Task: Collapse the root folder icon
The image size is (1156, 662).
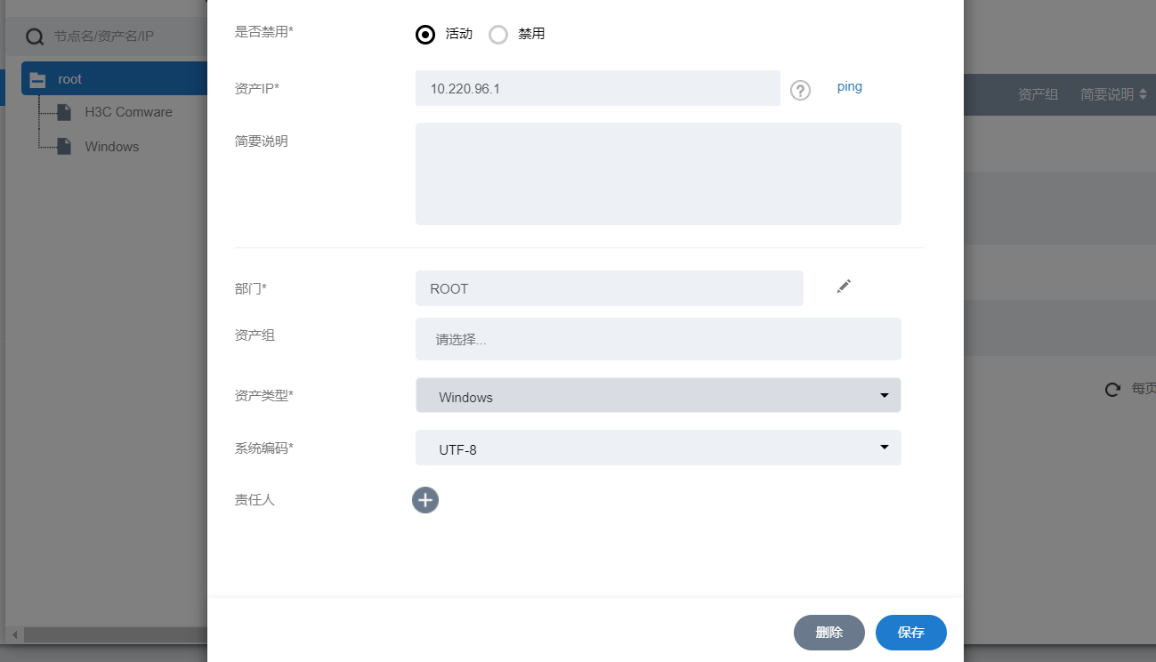Action: 37,79
